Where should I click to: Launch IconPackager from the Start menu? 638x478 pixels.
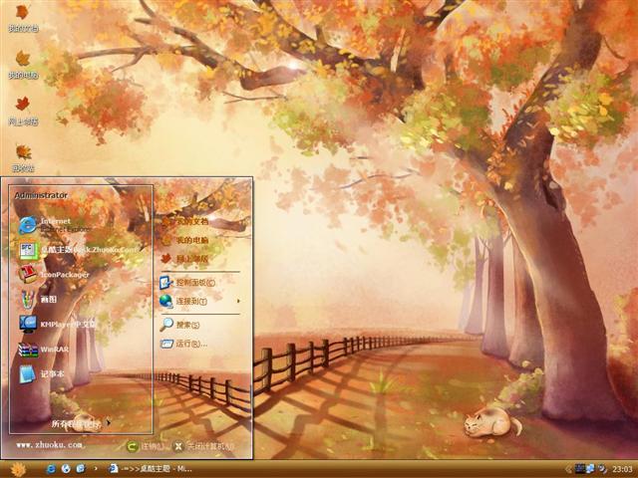click(54, 275)
